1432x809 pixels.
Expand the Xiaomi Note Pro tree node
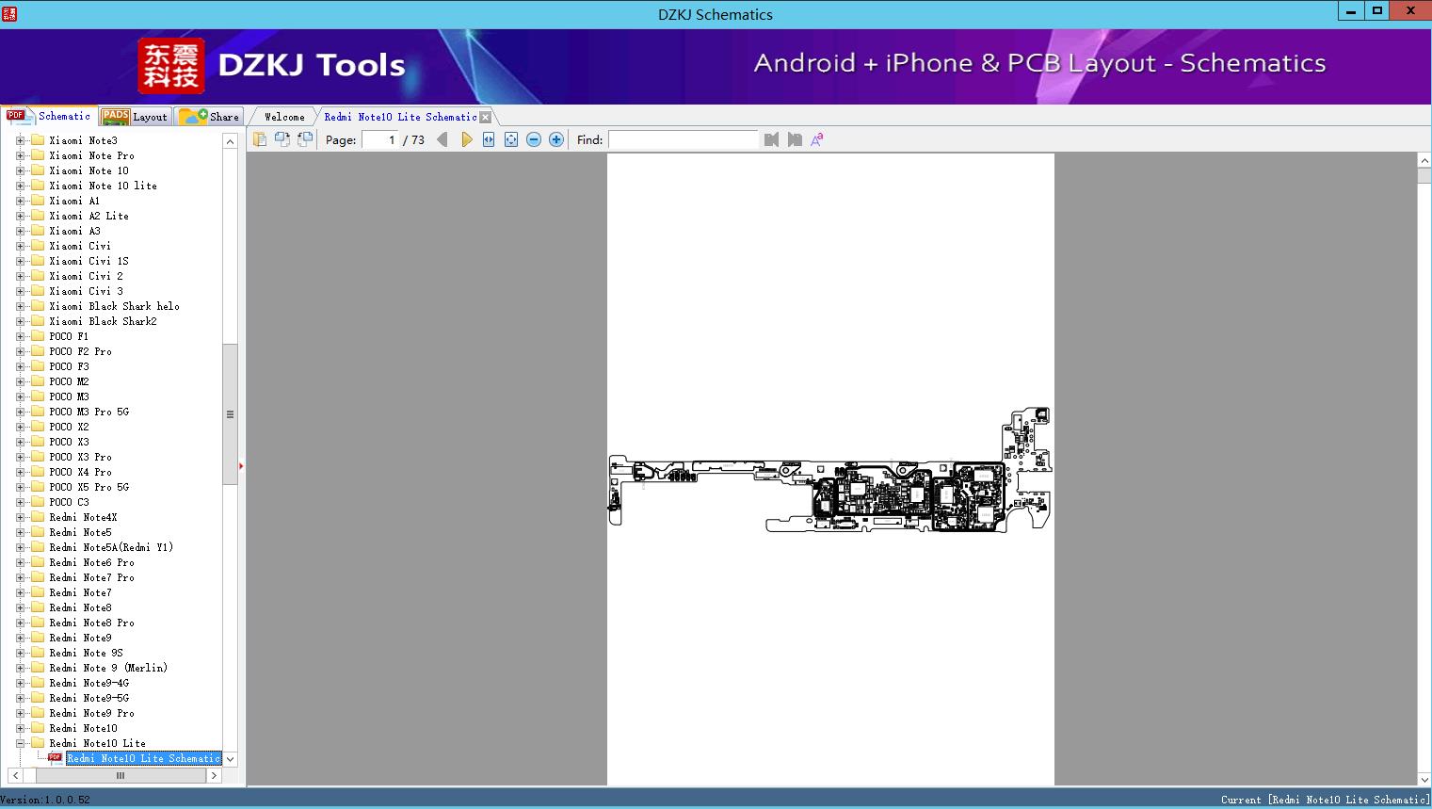20,155
